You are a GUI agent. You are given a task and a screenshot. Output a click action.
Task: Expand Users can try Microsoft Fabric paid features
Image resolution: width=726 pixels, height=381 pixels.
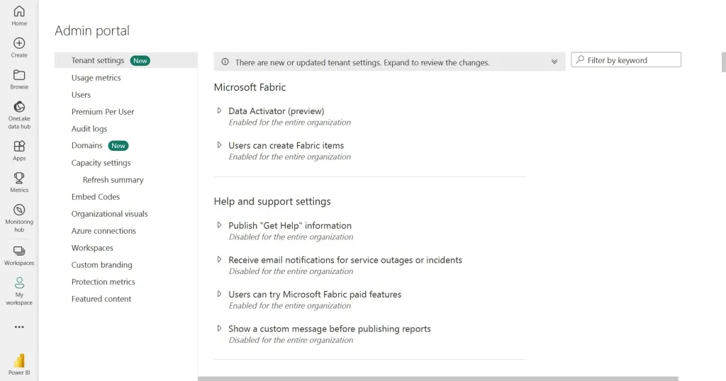[x=219, y=294]
